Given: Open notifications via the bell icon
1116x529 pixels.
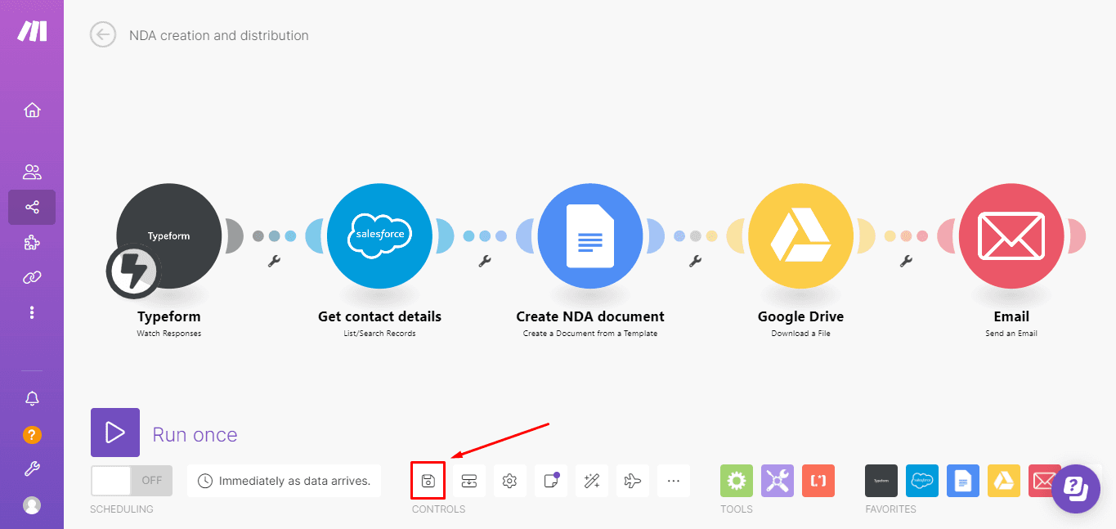Looking at the screenshot, I should 32,398.
